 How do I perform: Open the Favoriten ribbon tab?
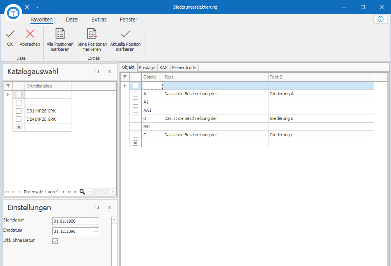(41, 20)
